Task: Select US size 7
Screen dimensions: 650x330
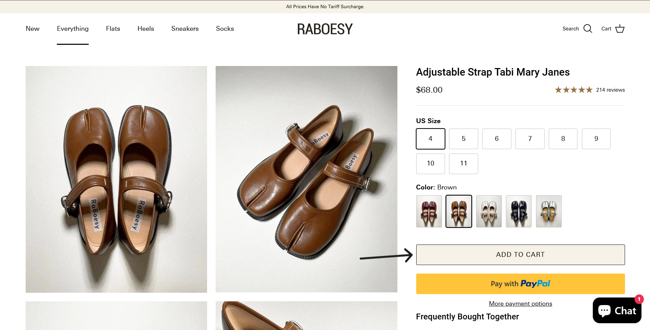Action: 530,139
